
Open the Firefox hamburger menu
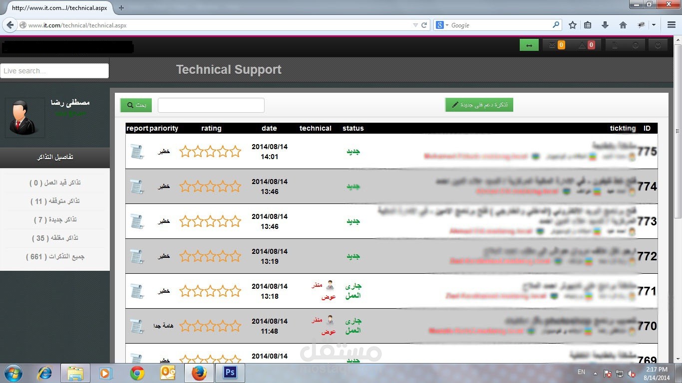coord(671,25)
